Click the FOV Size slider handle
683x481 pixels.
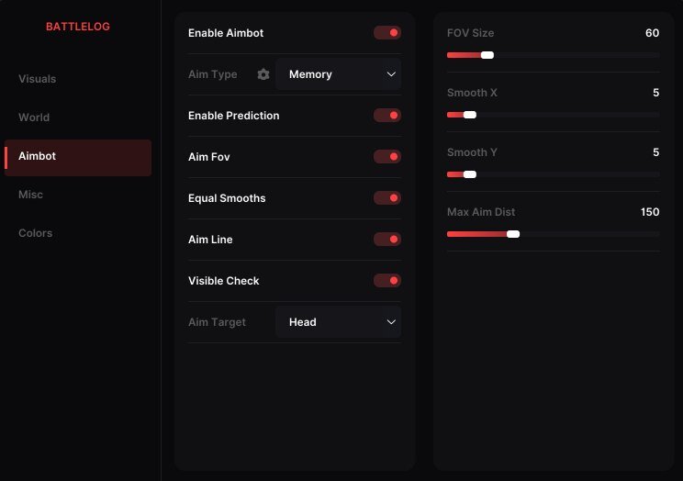tap(487, 55)
